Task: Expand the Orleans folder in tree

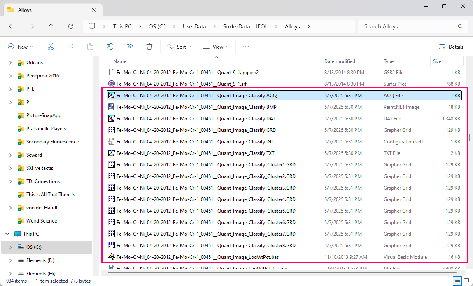Action: coord(10,63)
